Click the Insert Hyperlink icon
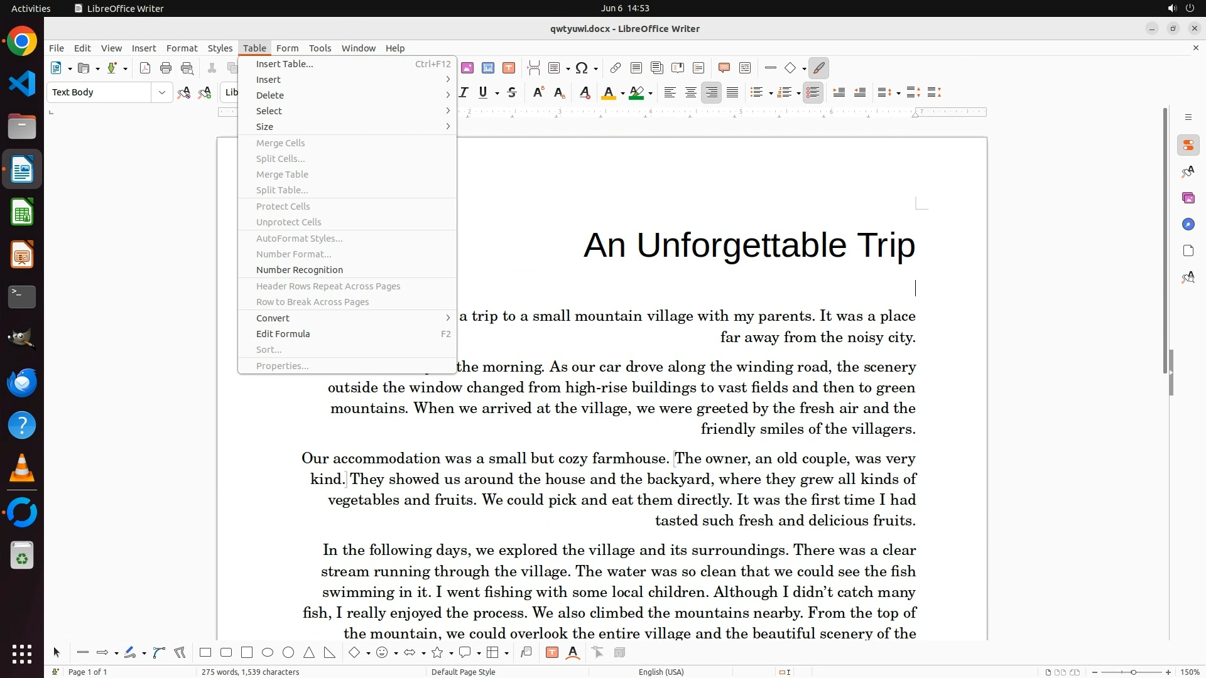 point(616,68)
